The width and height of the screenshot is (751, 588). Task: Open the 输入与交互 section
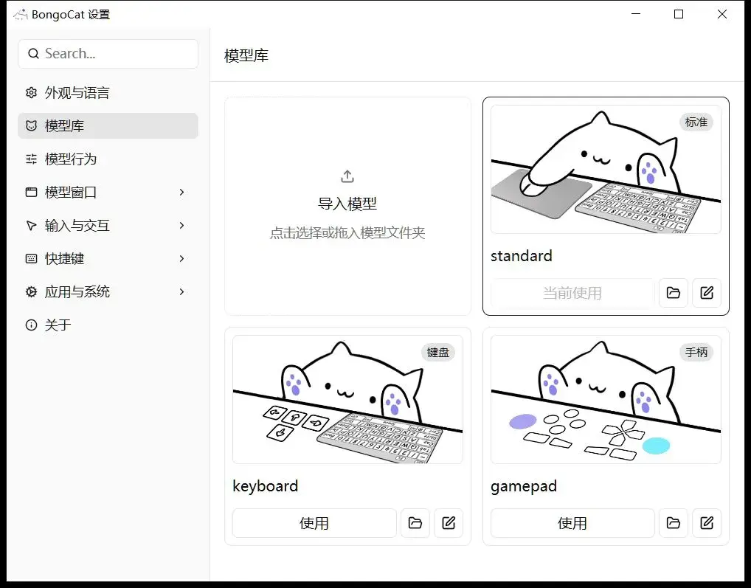click(x=108, y=226)
